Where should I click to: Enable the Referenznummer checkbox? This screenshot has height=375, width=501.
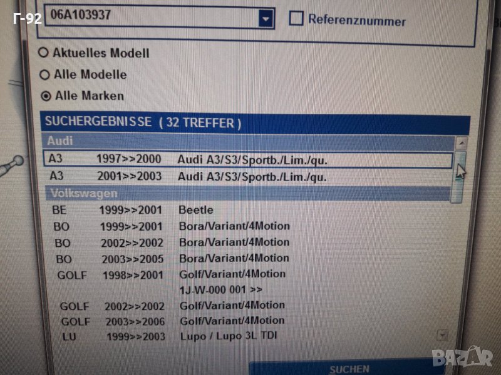pos(296,19)
